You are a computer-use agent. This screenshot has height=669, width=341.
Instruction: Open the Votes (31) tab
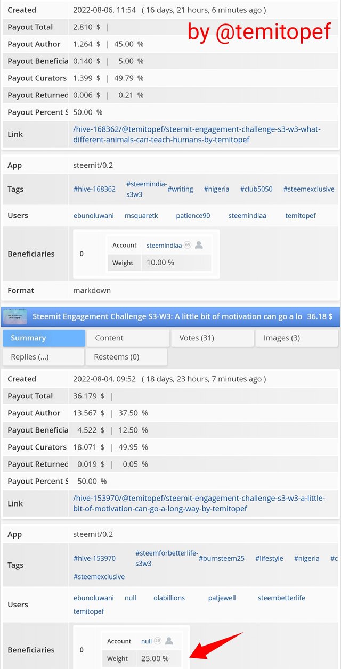[212, 338]
